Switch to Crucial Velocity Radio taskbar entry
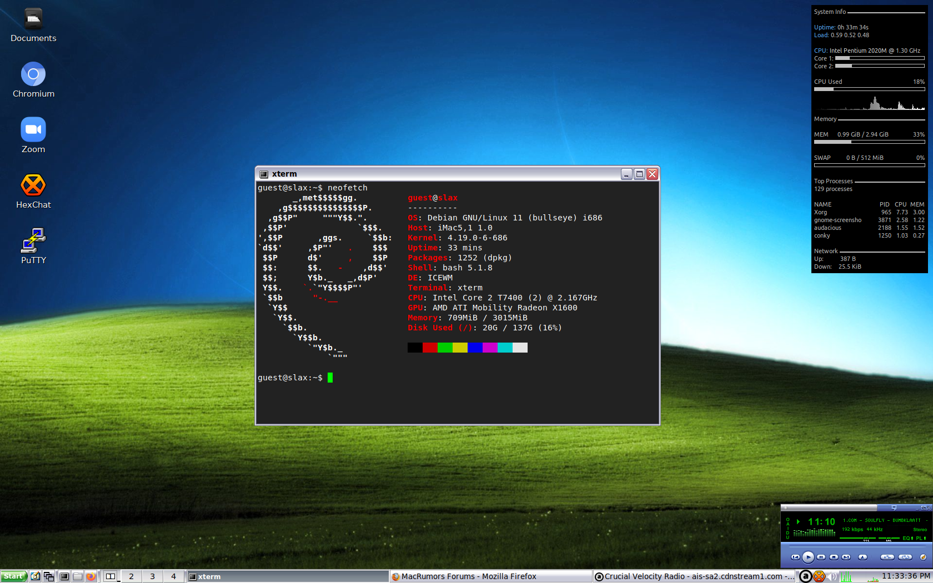Viewport: 933px width, 583px height. pyautogui.click(x=694, y=576)
